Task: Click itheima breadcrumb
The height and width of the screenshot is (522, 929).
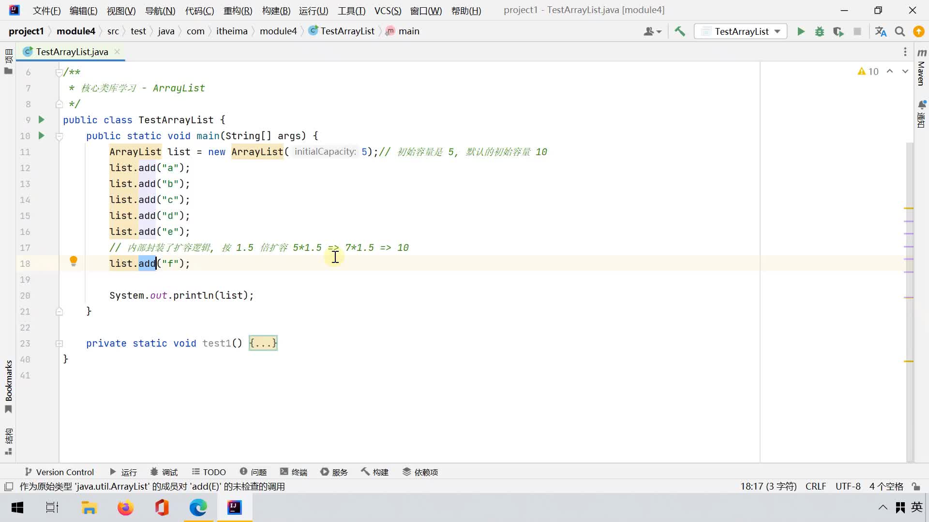Action: pos(232,31)
